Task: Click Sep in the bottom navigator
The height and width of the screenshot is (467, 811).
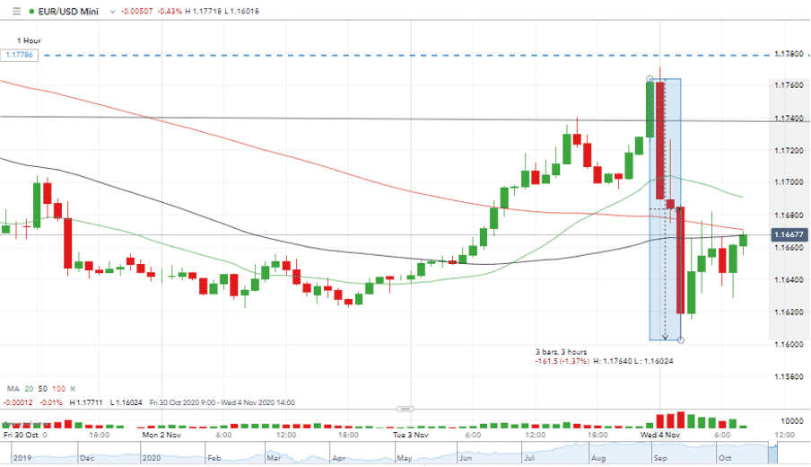Action: coord(660,458)
